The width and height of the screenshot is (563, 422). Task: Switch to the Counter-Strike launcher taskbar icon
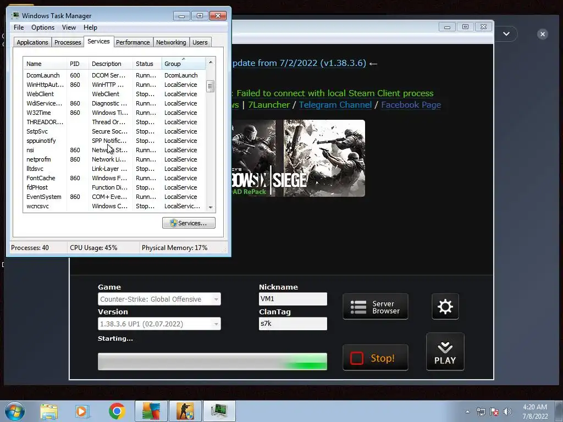185,411
